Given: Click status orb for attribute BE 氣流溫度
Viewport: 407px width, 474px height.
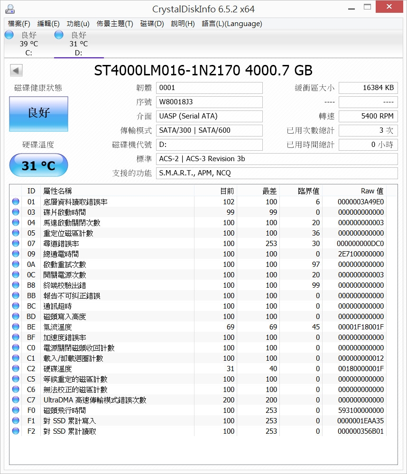Looking at the screenshot, I should pyautogui.click(x=16, y=327).
